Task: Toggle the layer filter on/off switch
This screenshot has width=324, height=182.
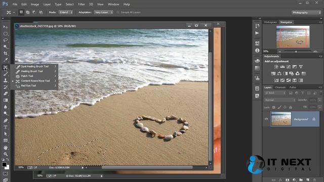Action: pyautogui.click(x=321, y=93)
